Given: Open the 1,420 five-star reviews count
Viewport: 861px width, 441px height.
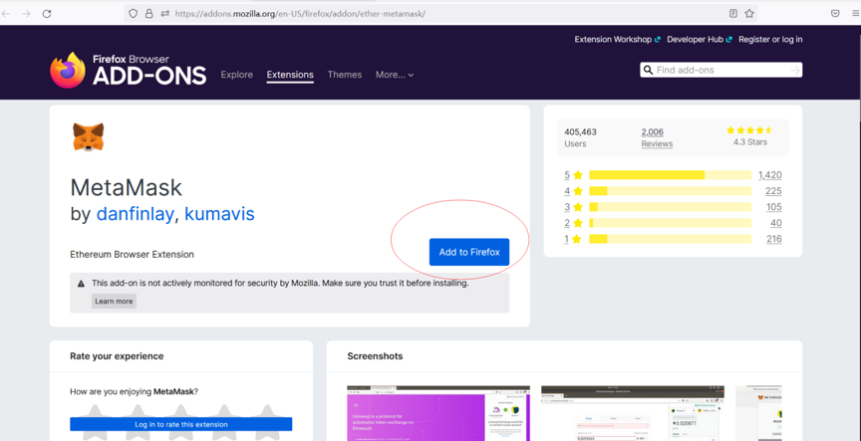Looking at the screenshot, I should click(x=770, y=175).
